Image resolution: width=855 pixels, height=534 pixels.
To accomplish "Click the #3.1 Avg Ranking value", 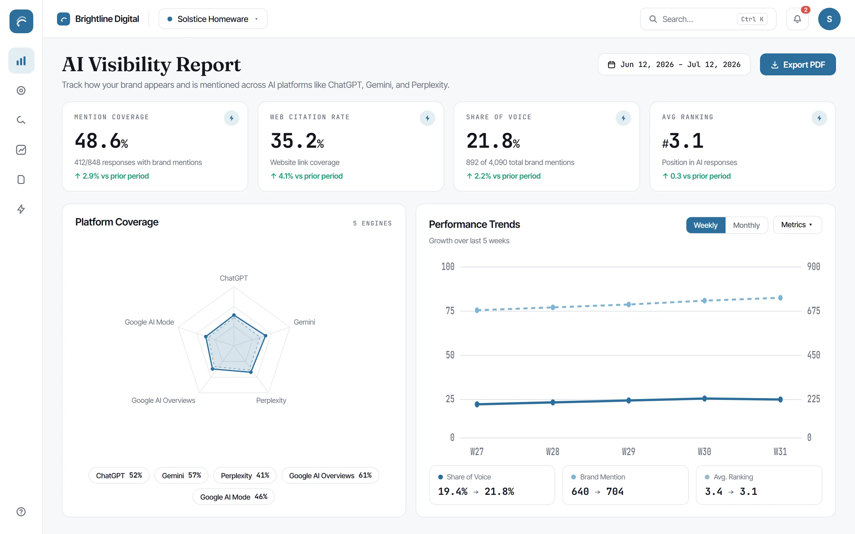I will pyautogui.click(x=683, y=141).
